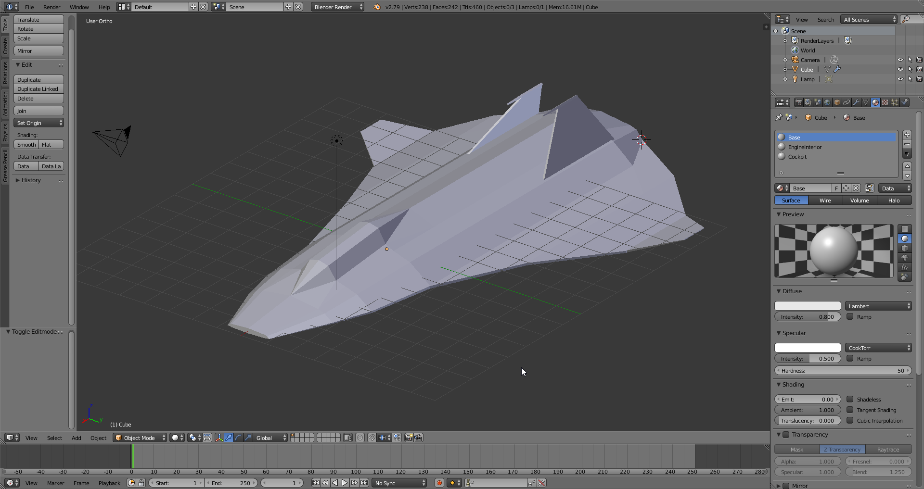Click the OpenGL render animation clapper icon
This screenshot has width=924, height=489.
point(418,438)
